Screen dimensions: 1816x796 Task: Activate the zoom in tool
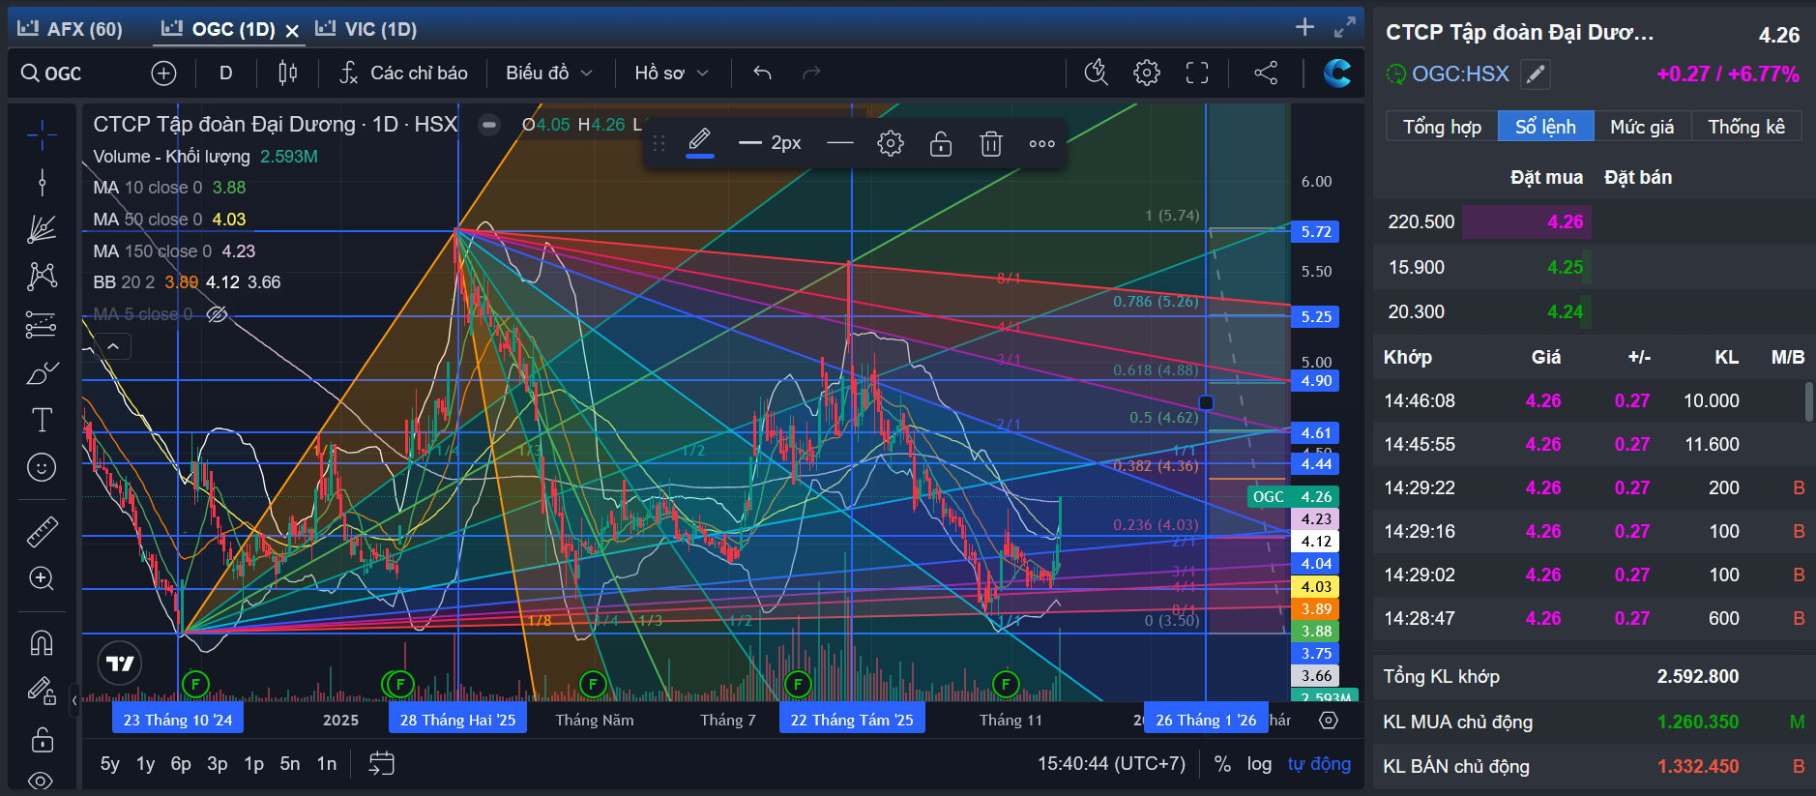pyautogui.click(x=42, y=578)
